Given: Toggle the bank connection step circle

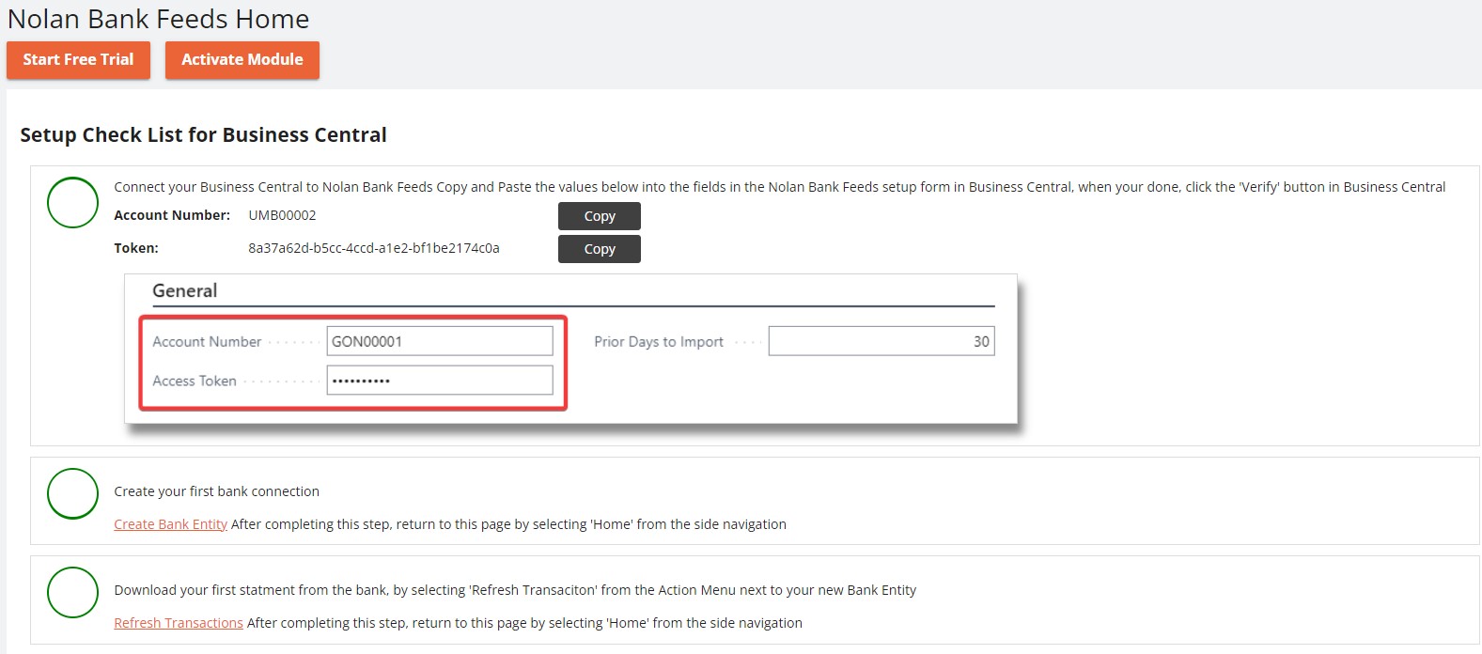Looking at the screenshot, I should [72, 493].
